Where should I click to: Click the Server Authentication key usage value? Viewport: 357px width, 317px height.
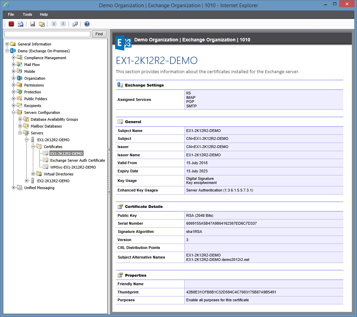[x=220, y=190]
